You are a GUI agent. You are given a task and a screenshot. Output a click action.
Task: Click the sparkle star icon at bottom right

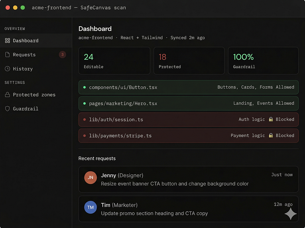[291, 214]
